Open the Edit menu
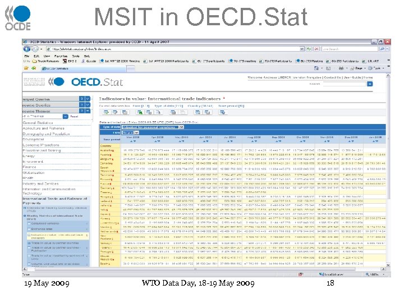 point(36,56)
